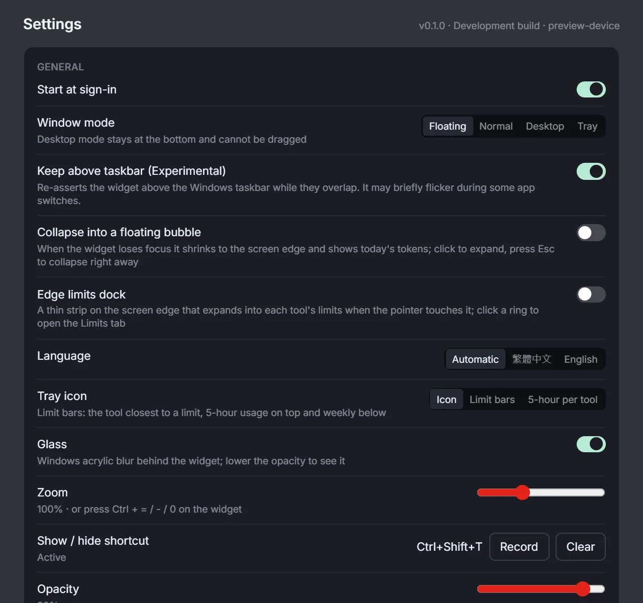Set language to Automatic

[475, 359]
